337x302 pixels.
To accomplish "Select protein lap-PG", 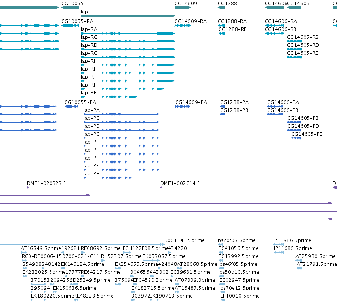I will tap(91, 134).
